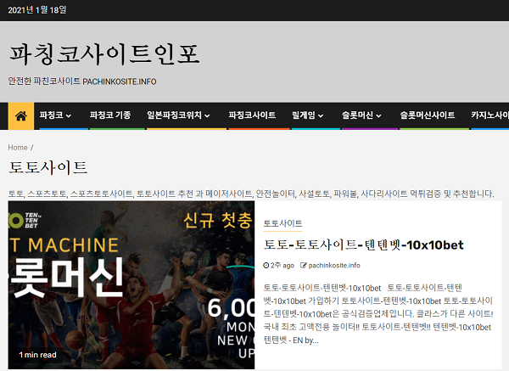Open the TenTenBet article thumbnail image

tap(131, 285)
